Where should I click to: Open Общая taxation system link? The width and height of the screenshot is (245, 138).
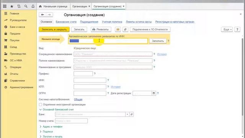(x=78, y=99)
